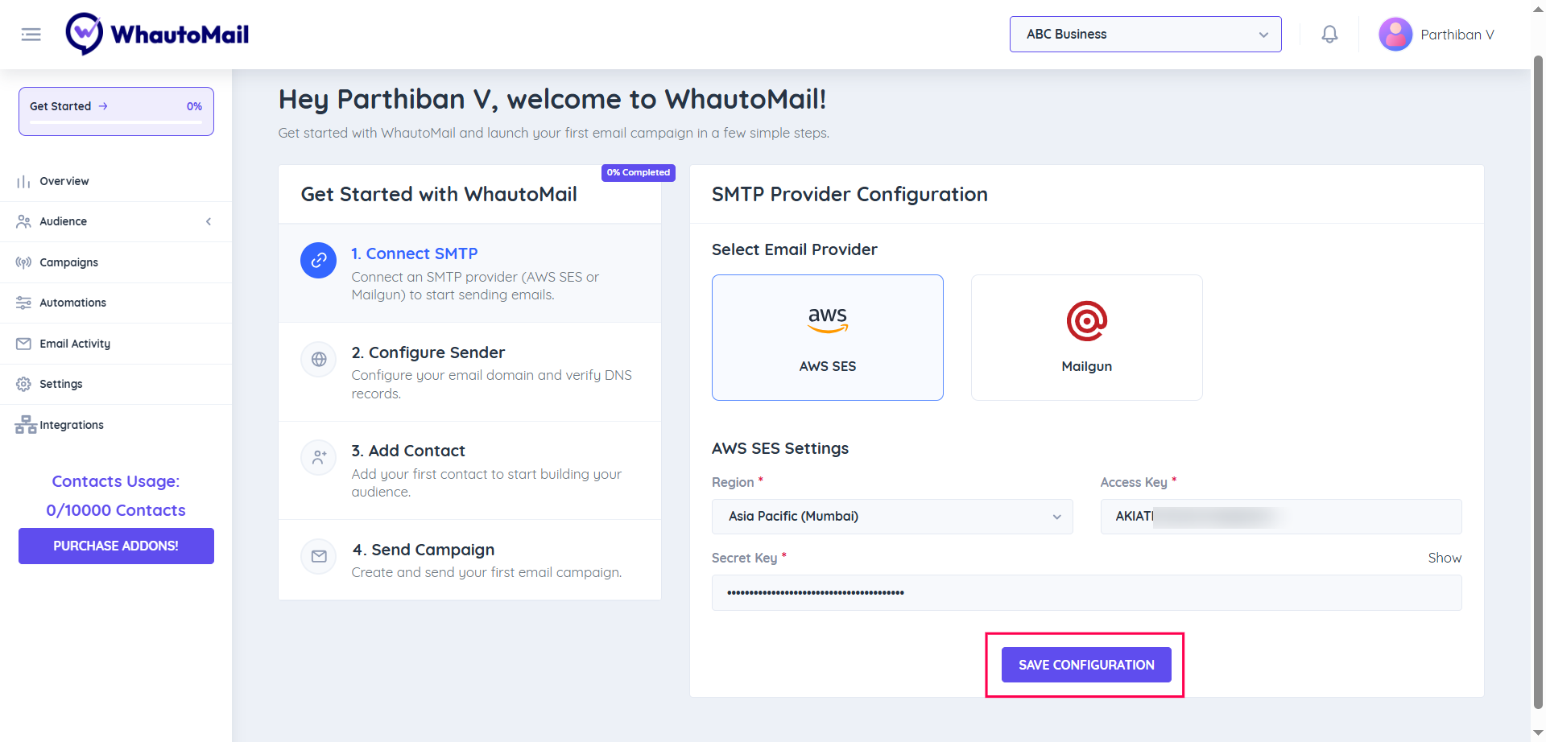The width and height of the screenshot is (1546, 742).
Task: Open the notifications bell
Action: coord(1329,35)
